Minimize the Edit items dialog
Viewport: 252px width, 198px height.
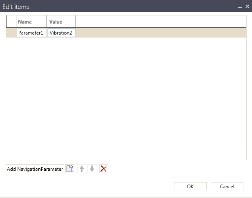click(240, 7)
